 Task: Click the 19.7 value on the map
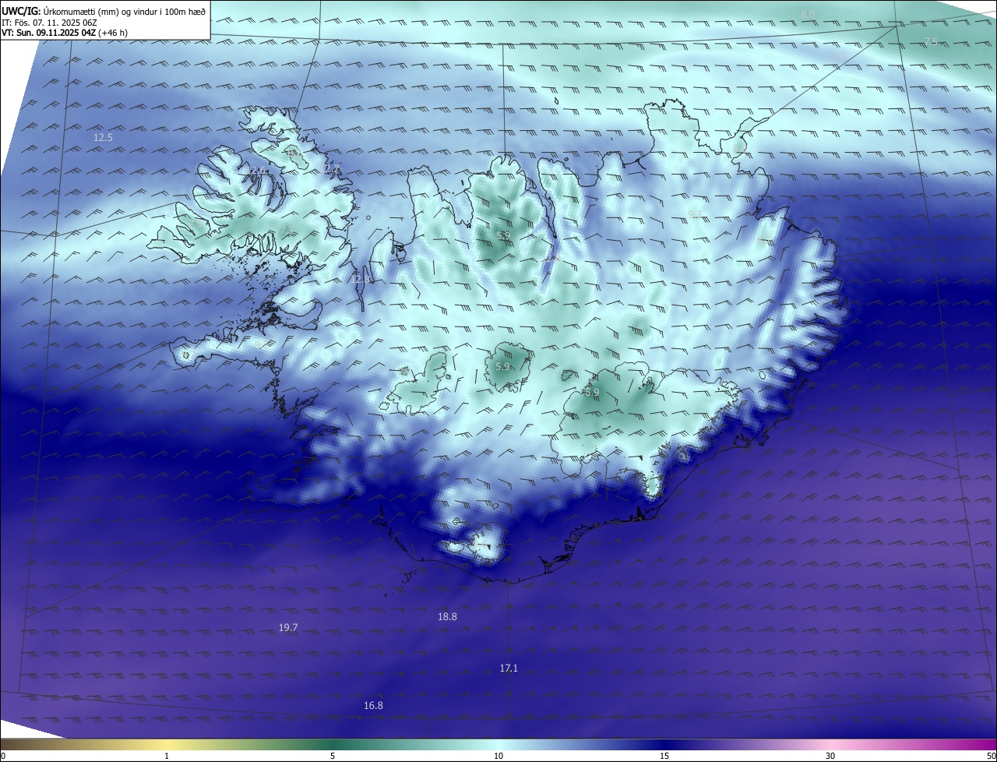point(288,627)
